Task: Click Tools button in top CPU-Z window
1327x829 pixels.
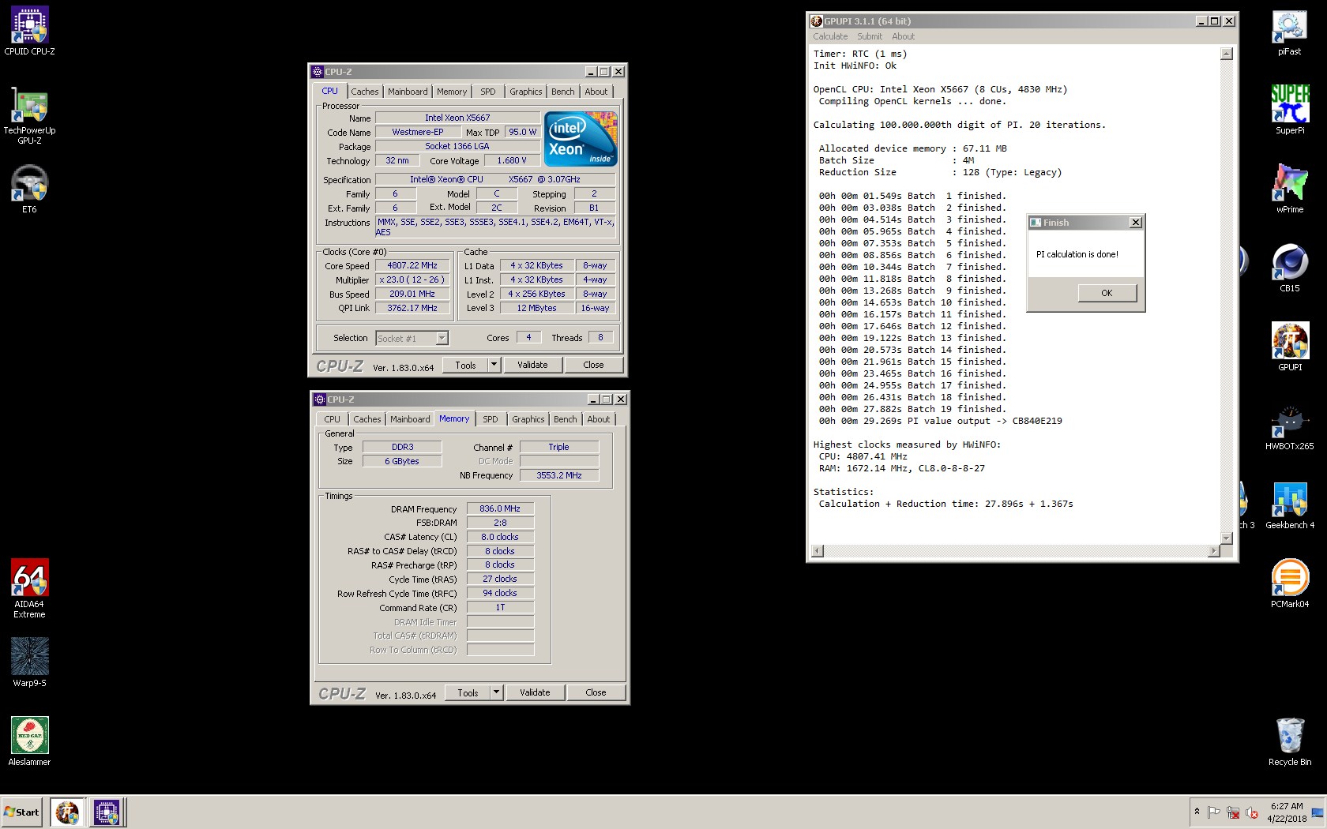Action: point(465,365)
